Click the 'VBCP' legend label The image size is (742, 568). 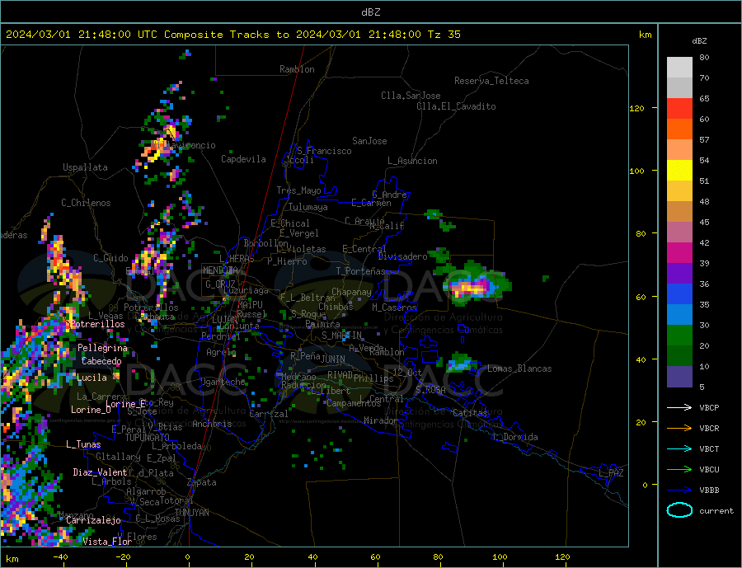click(x=709, y=407)
